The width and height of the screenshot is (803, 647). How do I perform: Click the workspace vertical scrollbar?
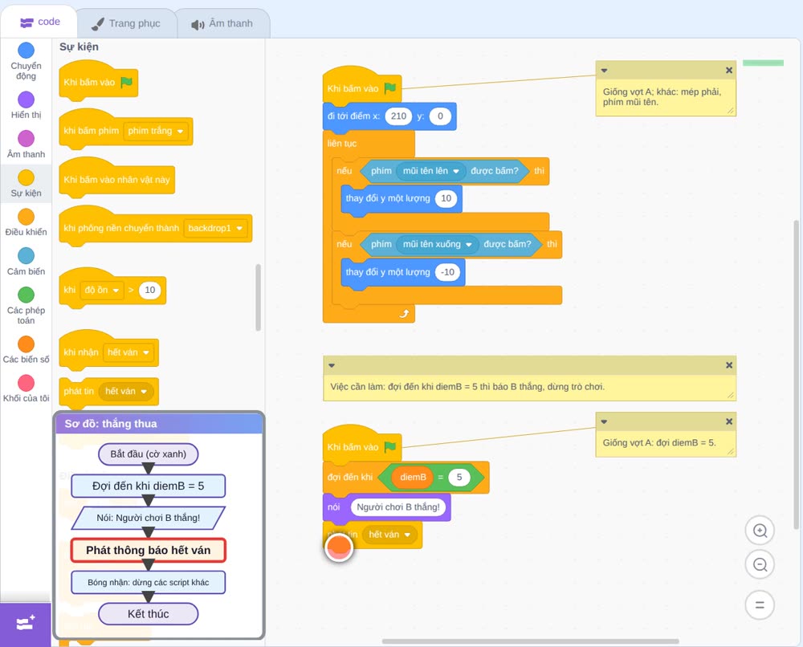796,373
